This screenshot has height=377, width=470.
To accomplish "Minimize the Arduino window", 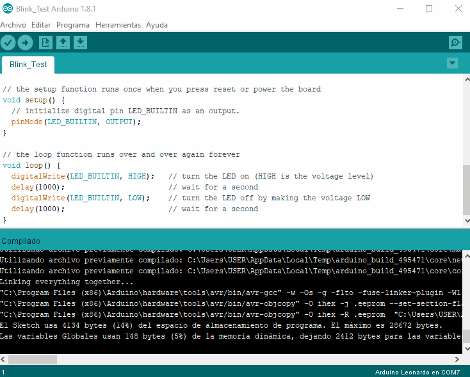I will pos(400,8).
